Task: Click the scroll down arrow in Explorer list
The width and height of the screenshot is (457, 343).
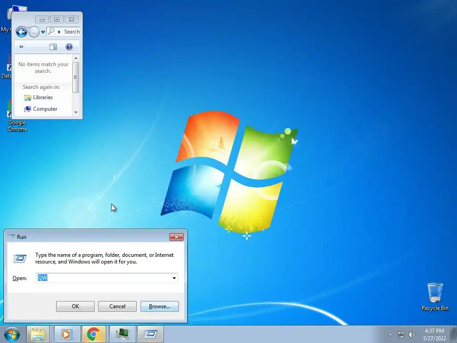Action: click(76, 112)
